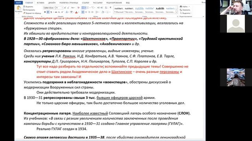Show or hide paragraph marks ¶

point(111,8)
